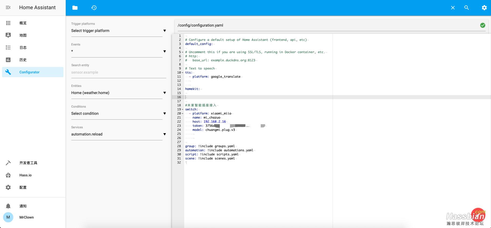This screenshot has width=491, height=228.
Task: Collapse the code fold at line 5
Action: [182, 52]
